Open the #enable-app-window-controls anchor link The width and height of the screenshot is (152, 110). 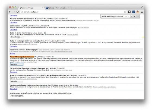pos(87,21)
